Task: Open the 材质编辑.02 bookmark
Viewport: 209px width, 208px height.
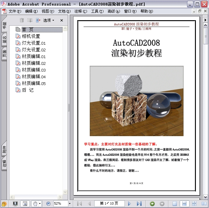Action: pyautogui.click(x=34, y=63)
